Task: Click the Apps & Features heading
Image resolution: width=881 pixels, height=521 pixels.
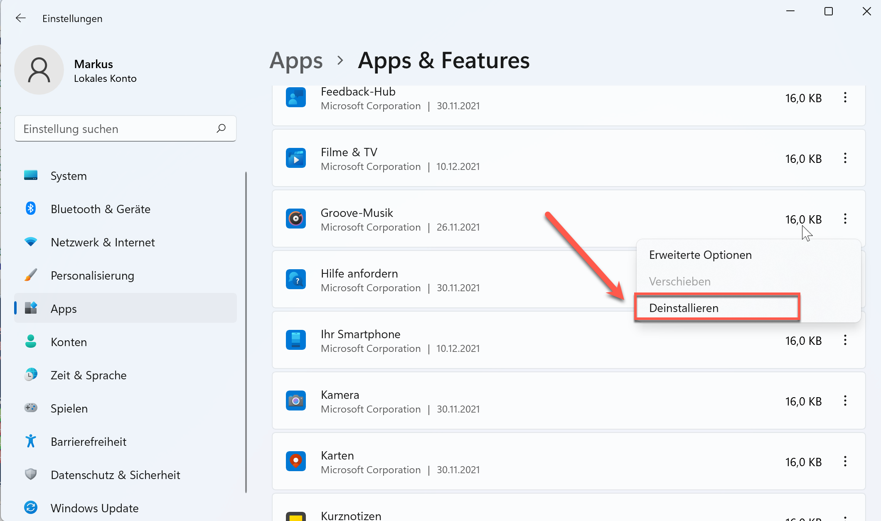Action: (x=444, y=61)
